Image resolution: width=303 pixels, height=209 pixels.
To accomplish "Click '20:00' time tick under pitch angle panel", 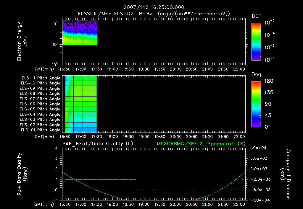I will tap(176, 137).
